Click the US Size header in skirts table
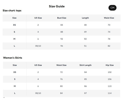This screenshot has height=105, width=122. (x=38, y=65)
